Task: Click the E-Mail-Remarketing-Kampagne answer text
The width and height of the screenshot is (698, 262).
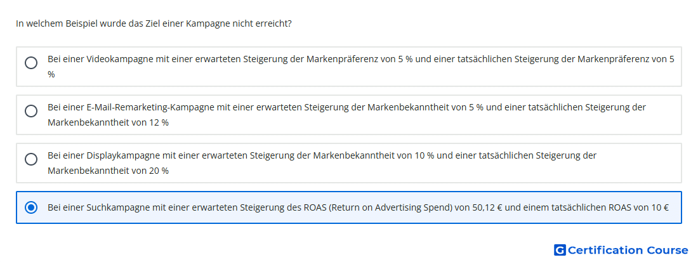Action: click(346, 115)
